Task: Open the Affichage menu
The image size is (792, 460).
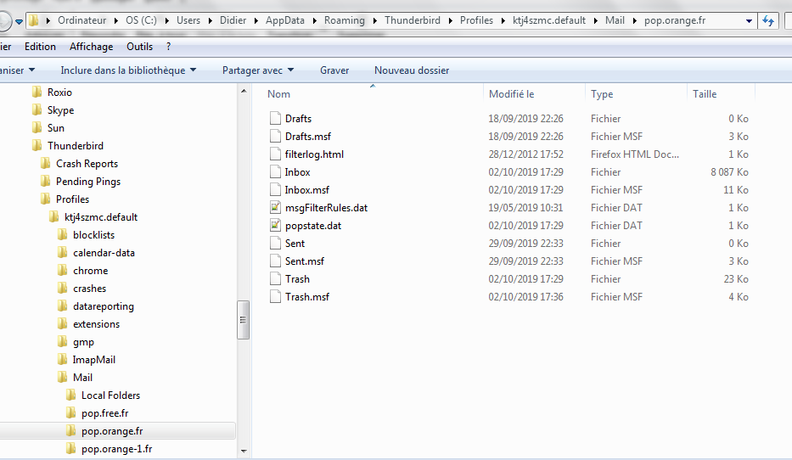Action: click(92, 47)
